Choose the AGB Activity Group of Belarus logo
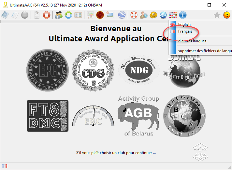The image size is (232, 170). tap(139, 116)
